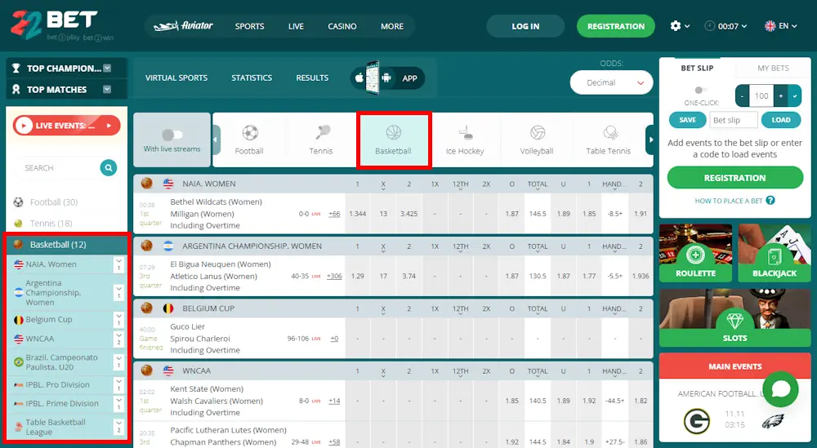Click the Green Bay Packers team logo
The height and width of the screenshot is (448, 817).
point(697,420)
